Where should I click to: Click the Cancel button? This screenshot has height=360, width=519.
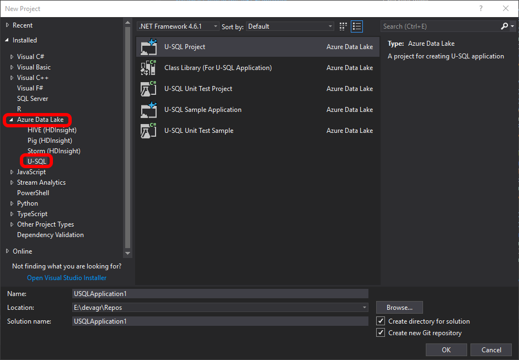(x=491, y=350)
